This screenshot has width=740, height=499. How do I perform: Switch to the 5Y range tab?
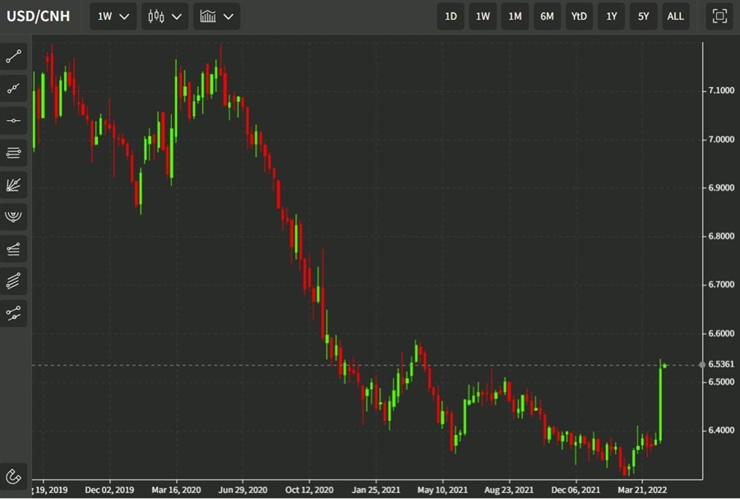coord(643,16)
